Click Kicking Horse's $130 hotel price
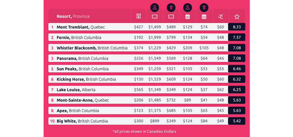This screenshot has height=137, width=293. click(x=138, y=79)
